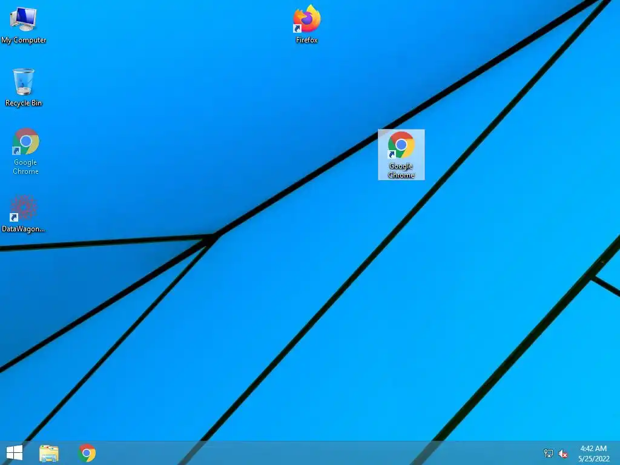
Task: Open the network status tray icon
Action: click(549, 453)
